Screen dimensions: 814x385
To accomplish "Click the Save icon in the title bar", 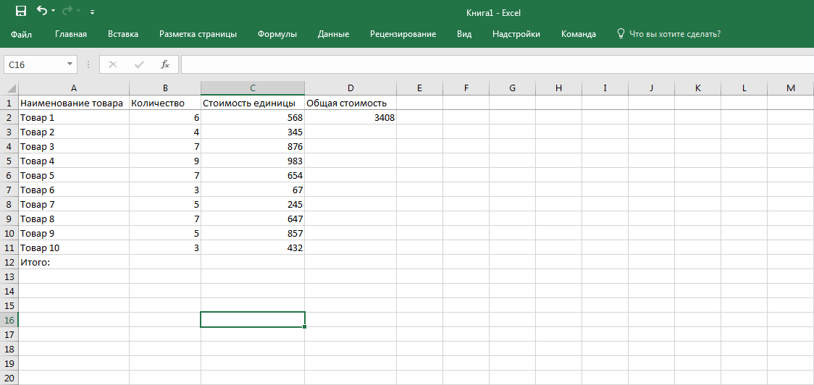I will click(20, 12).
